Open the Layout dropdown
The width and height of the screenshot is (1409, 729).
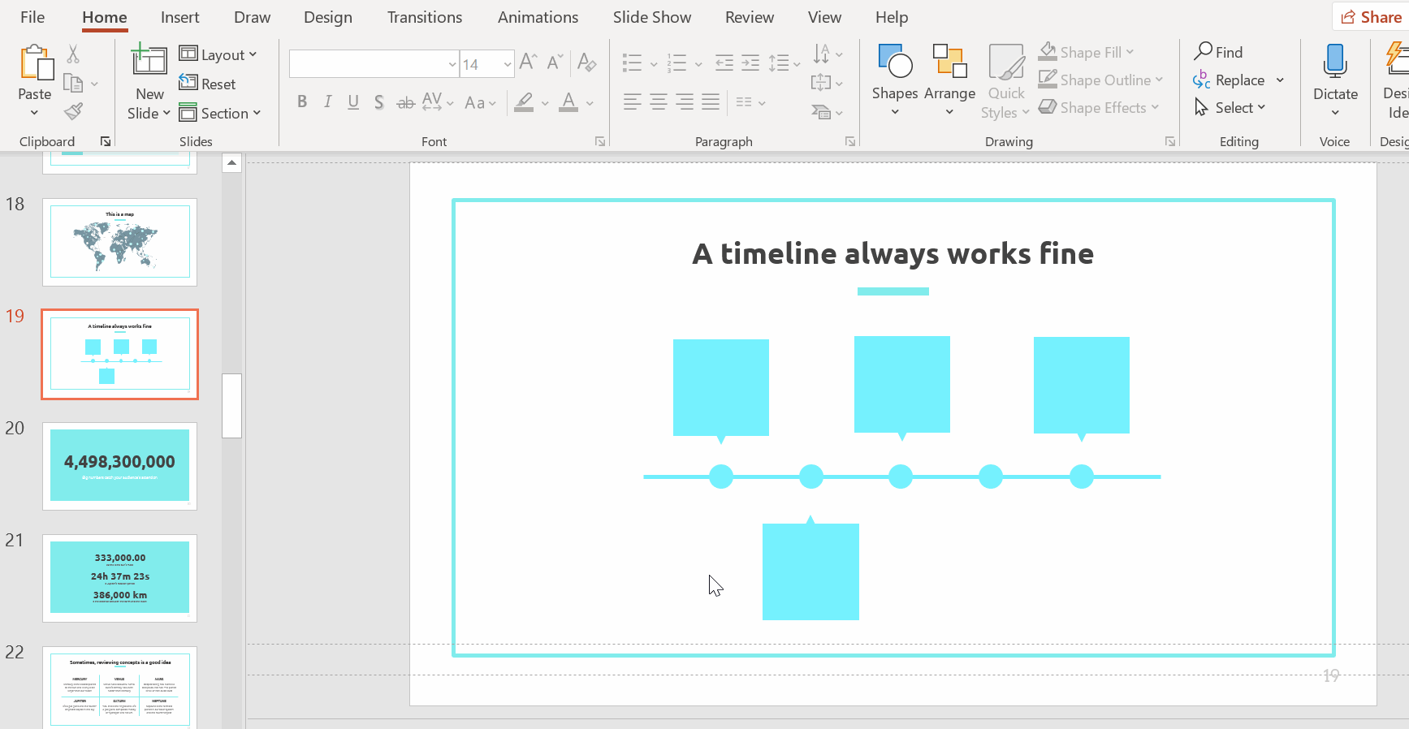click(x=218, y=54)
